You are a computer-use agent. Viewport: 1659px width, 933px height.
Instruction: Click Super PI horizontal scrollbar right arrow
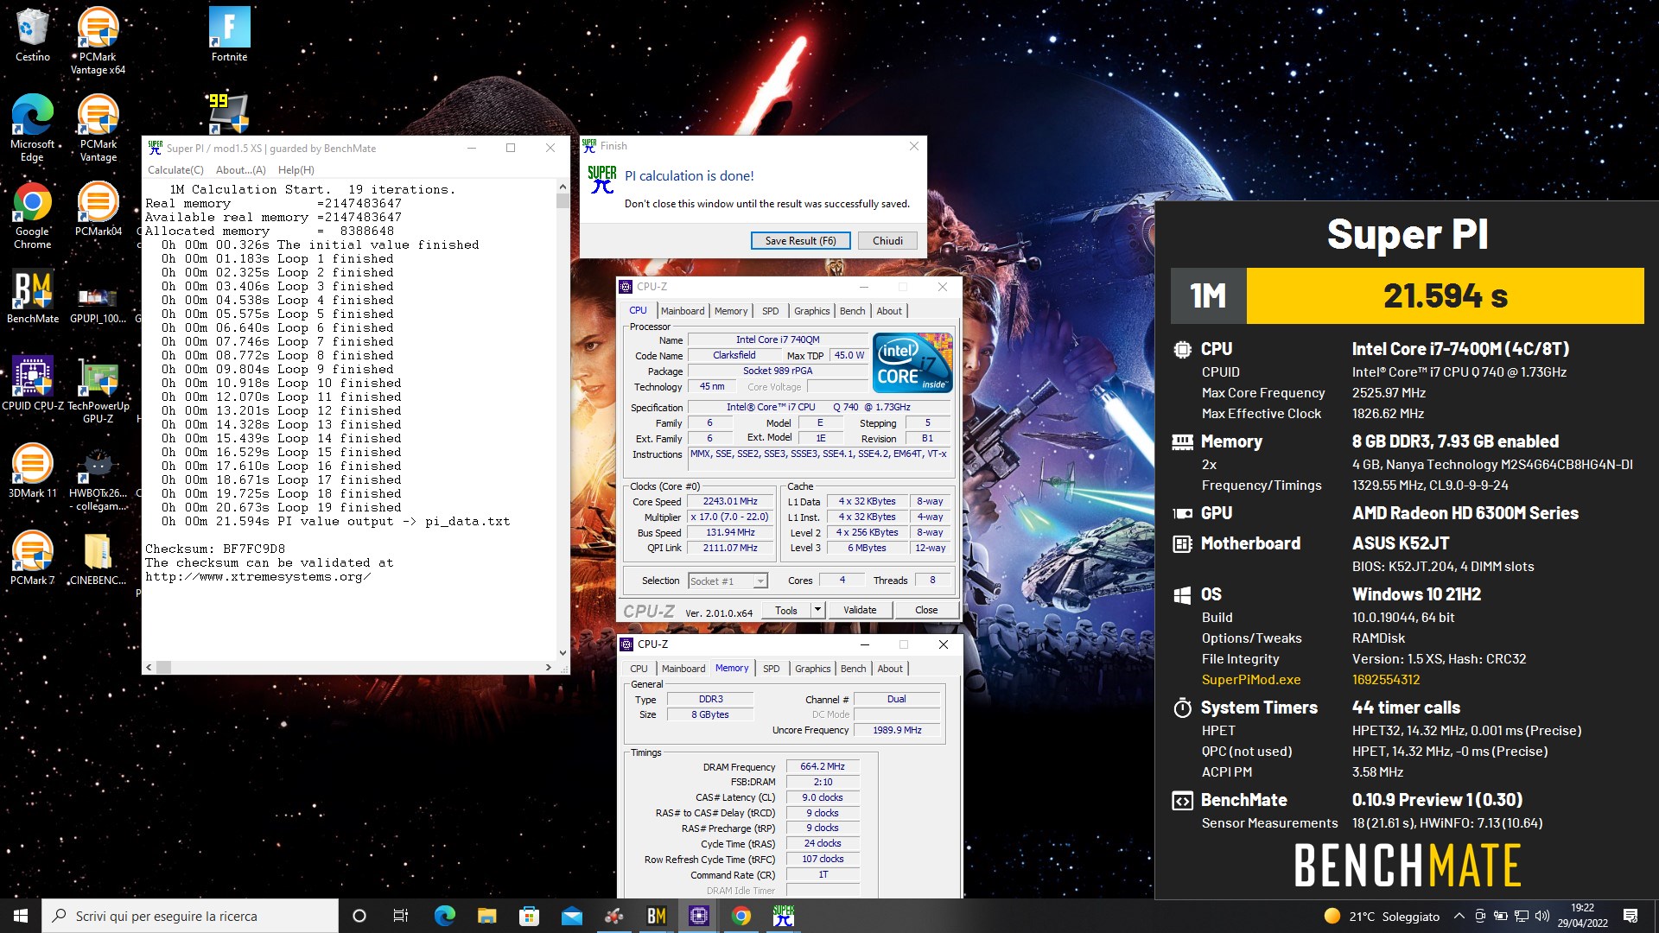pyautogui.click(x=548, y=667)
